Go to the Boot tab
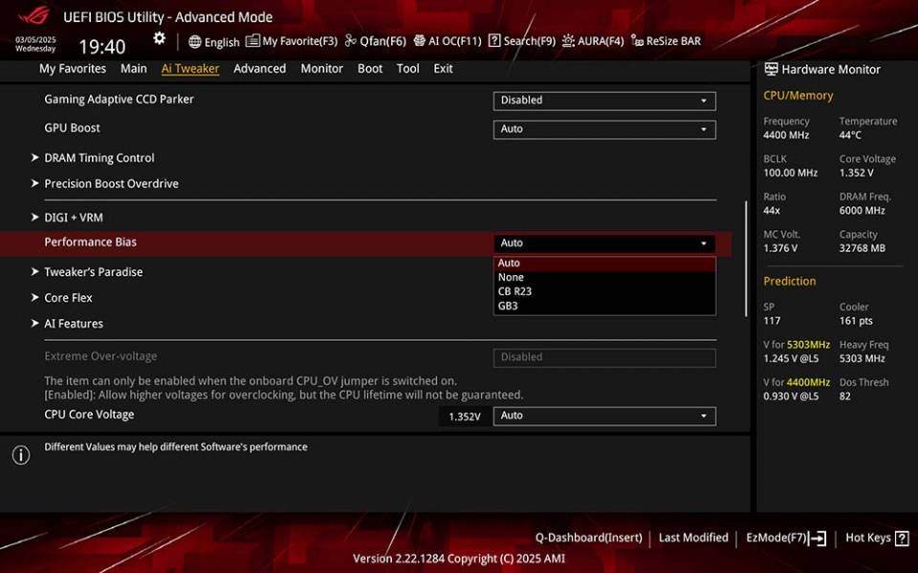918x573 pixels. (370, 69)
